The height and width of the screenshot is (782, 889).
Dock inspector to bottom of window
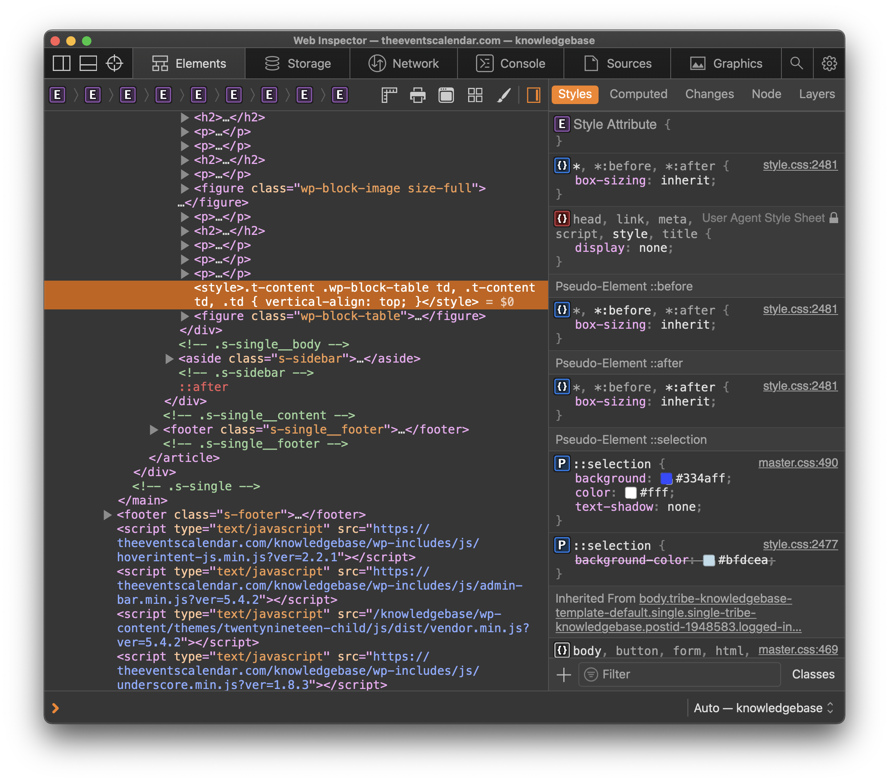point(88,63)
